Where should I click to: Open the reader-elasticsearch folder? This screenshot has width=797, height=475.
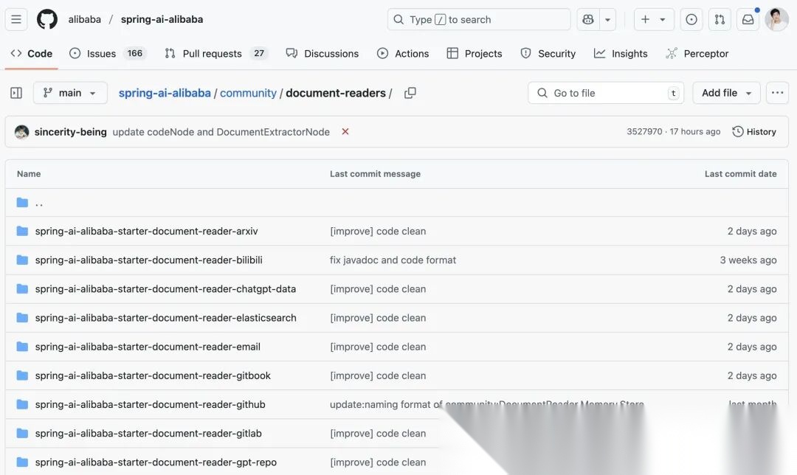tap(166, 318)
